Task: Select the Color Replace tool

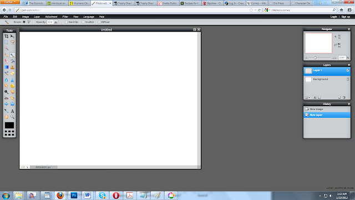Action: pyautogui.click(x=6, y=73)
